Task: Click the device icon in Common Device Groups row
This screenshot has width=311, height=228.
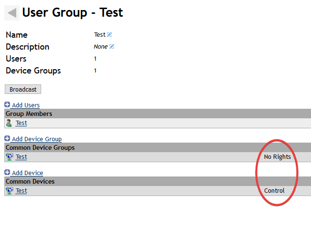Action: pos(9,157)
